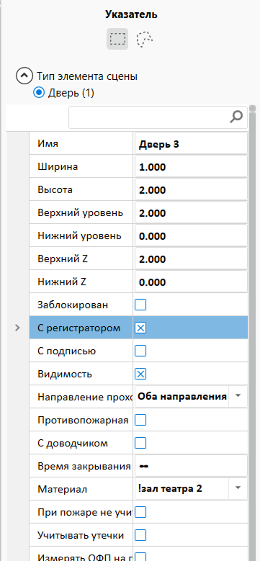Uncheck the С регистратором checkbox

(140, 328)
